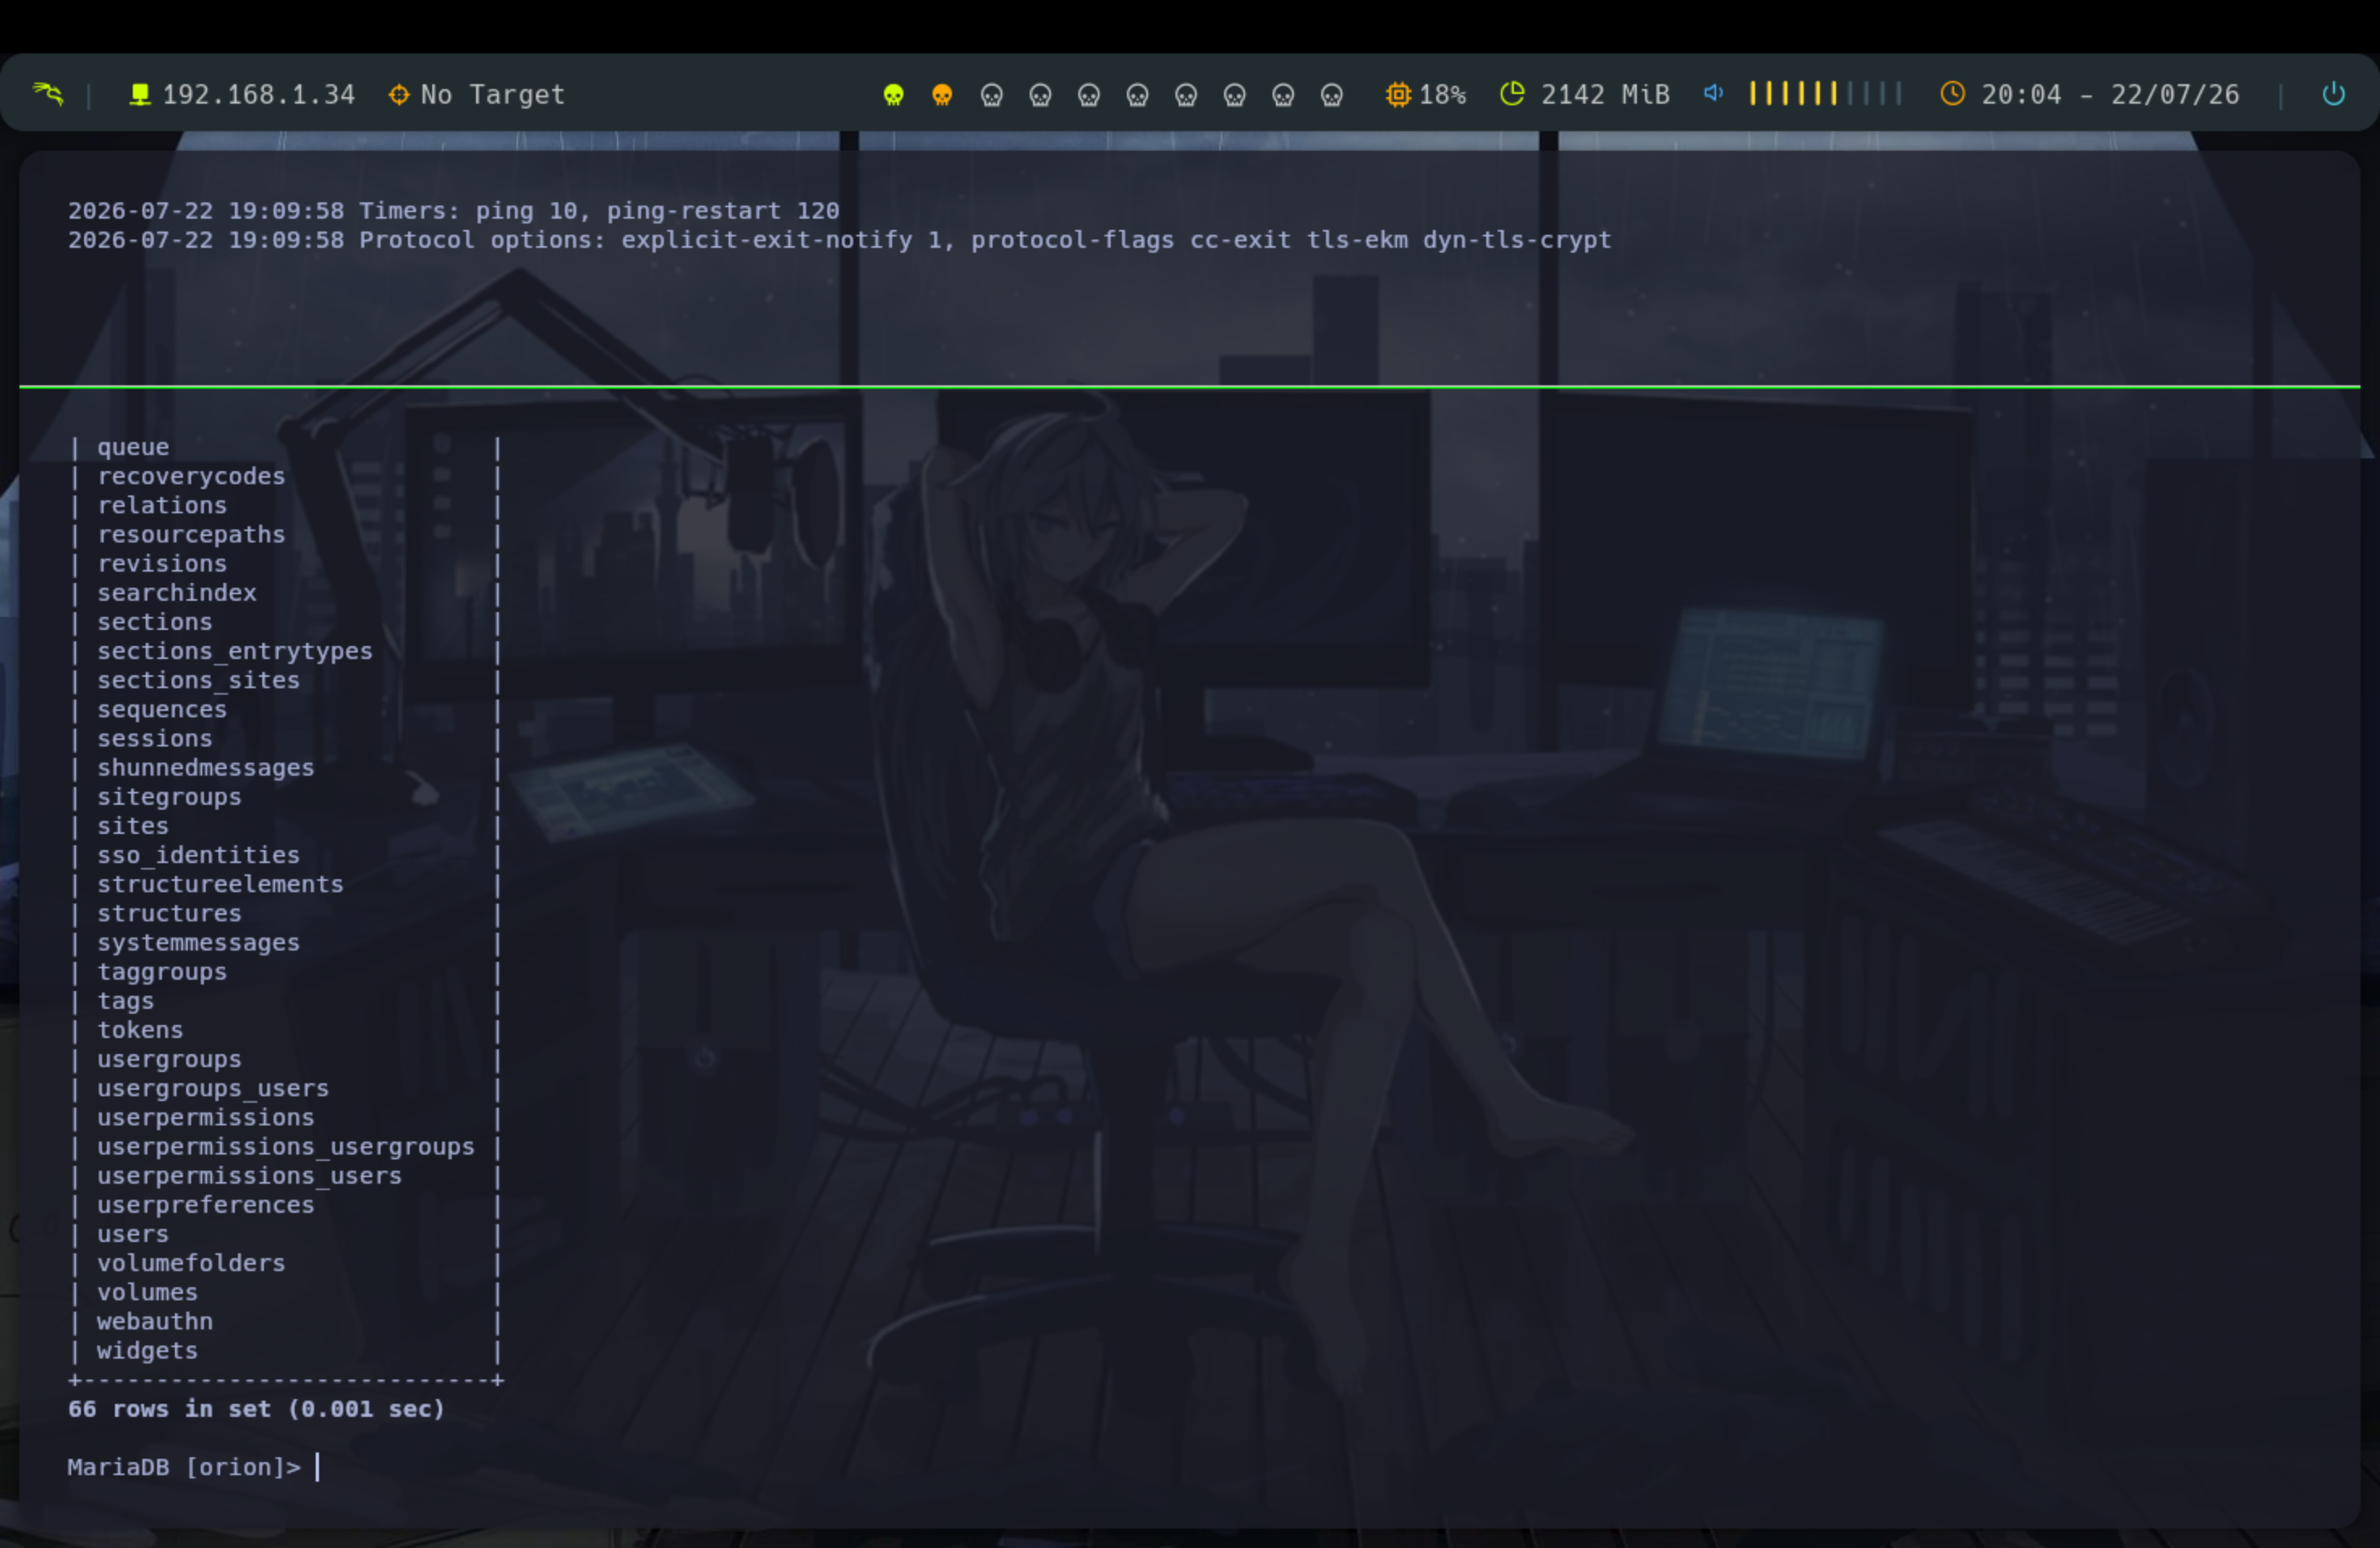Select the ninth skull workspace icon
The height and width of the screenshot is (1548, 2380).
tap(1283, 95)
